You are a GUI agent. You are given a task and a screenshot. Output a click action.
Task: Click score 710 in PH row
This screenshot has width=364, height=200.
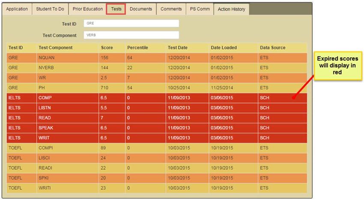pyautogui.click(x=112, y=88)
